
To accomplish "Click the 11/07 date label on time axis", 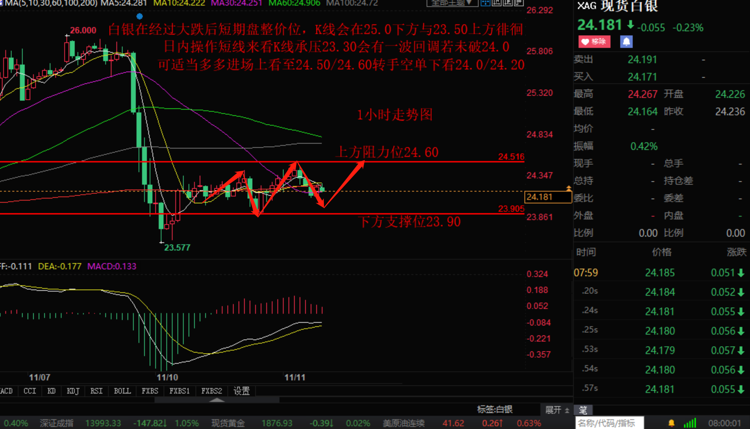I will [39, 378].
